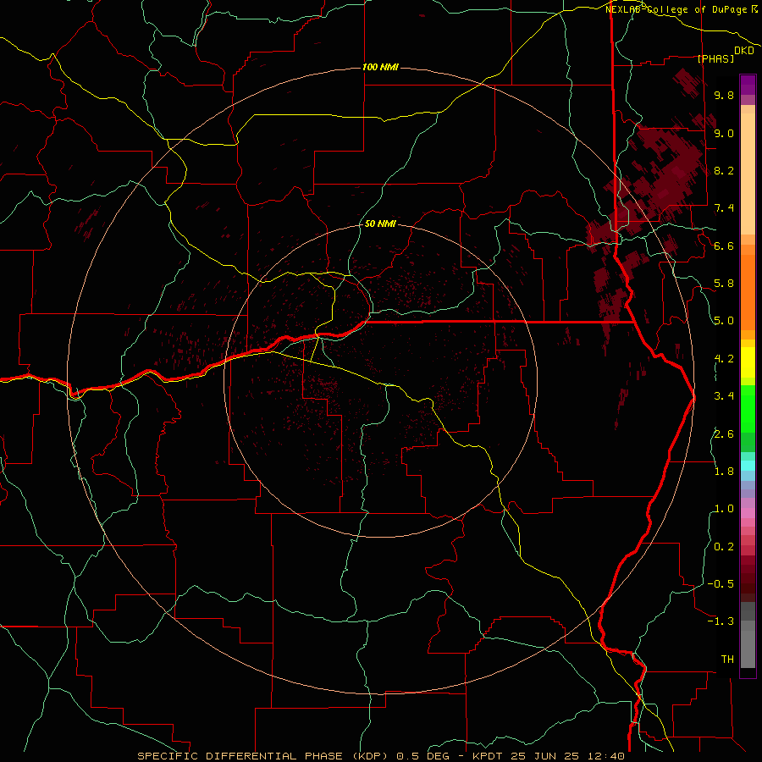
Task: Click the dark orange segment of the color bar
Action: [x=748, y=291]
